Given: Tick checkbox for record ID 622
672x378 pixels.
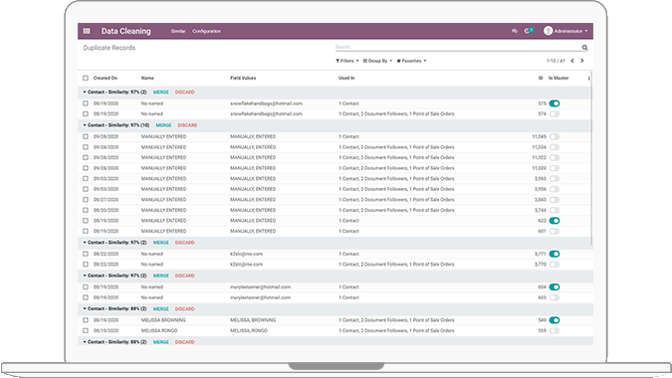Looking at the screenshot, I should pos(86,221).
